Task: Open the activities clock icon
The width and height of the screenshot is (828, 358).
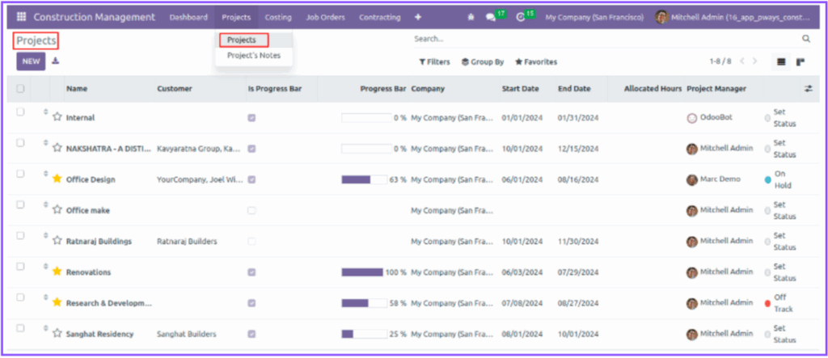Action: click(520, 17)
